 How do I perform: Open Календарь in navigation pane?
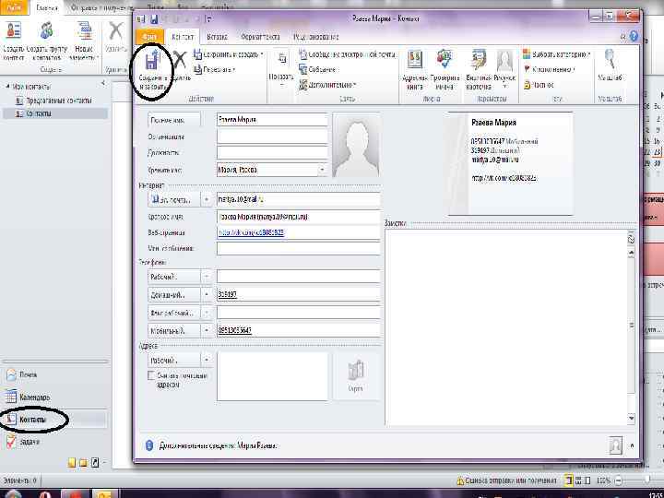point(55,397)
